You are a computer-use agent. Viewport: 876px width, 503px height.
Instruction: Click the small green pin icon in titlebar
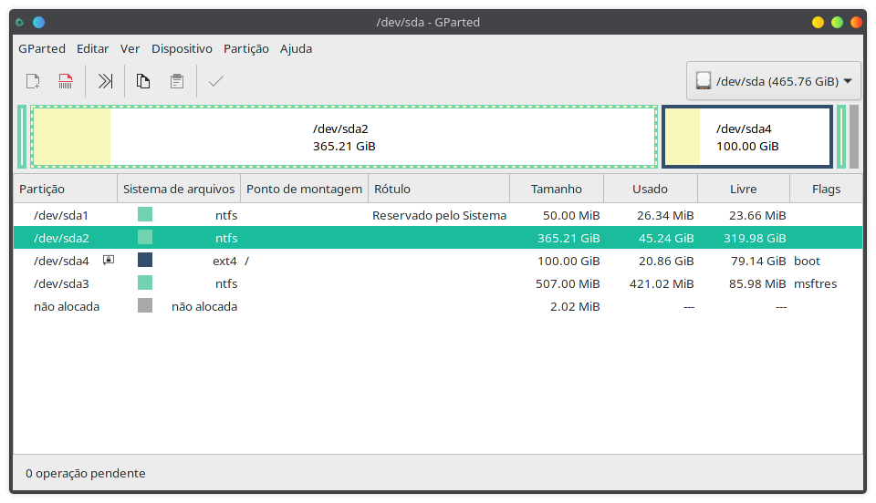19,22
